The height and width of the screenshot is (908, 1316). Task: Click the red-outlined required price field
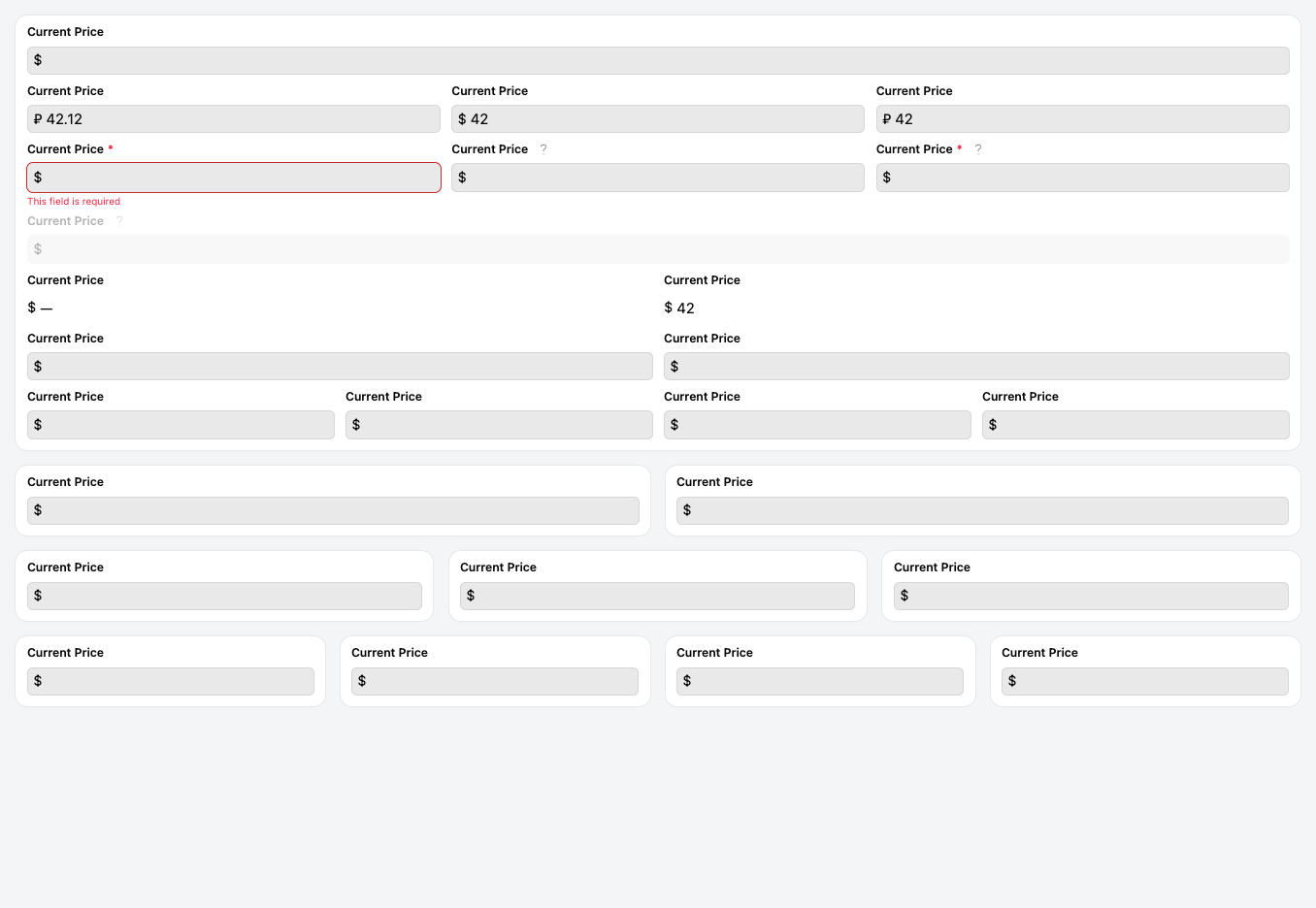pos(233,178)
